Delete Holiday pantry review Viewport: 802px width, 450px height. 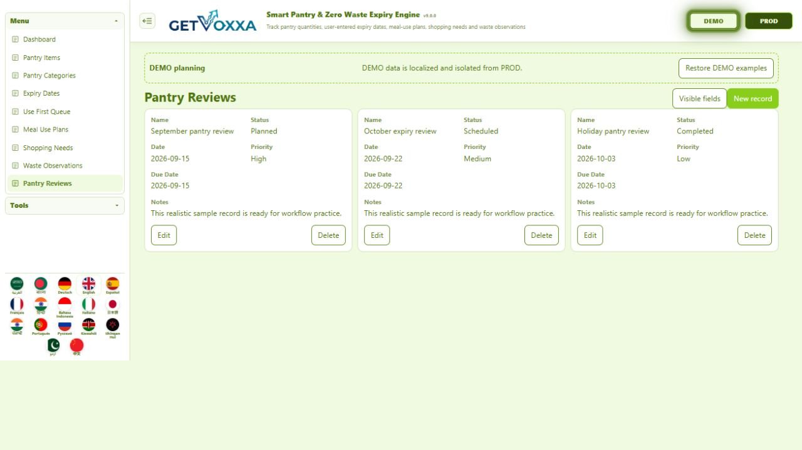(x=754, y=235)
